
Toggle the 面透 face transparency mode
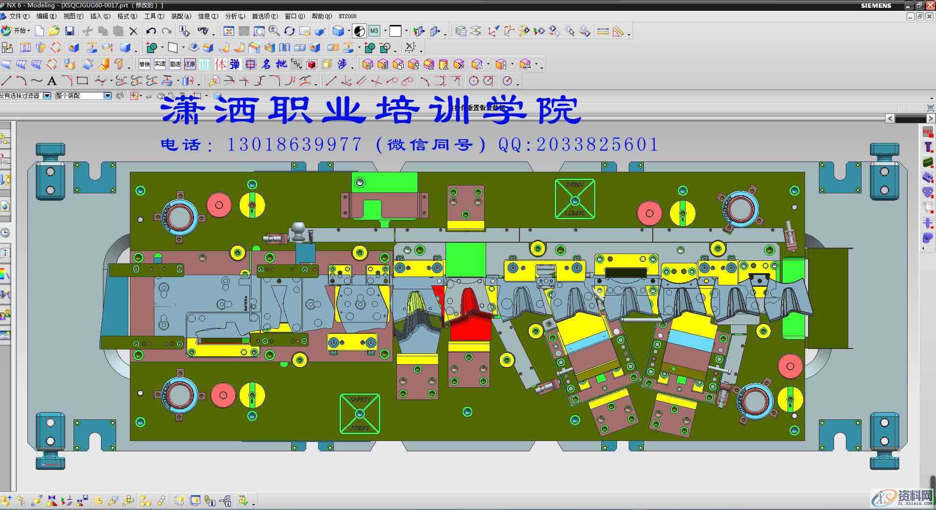pos(175,64)
